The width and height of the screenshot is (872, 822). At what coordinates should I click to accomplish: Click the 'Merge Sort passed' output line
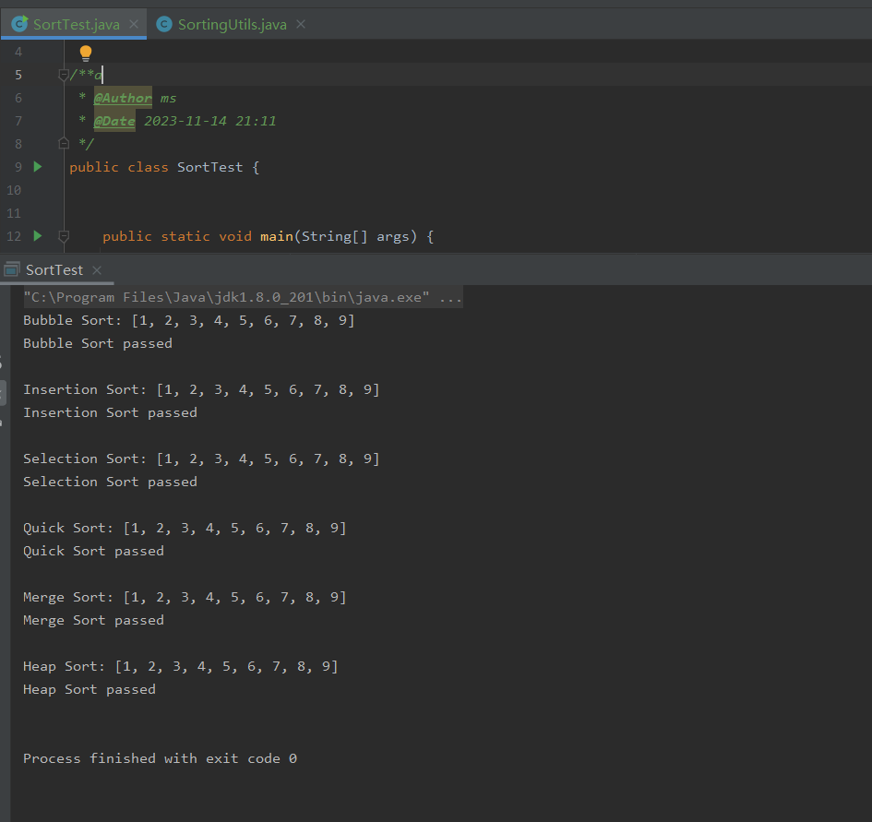(93, 620)
